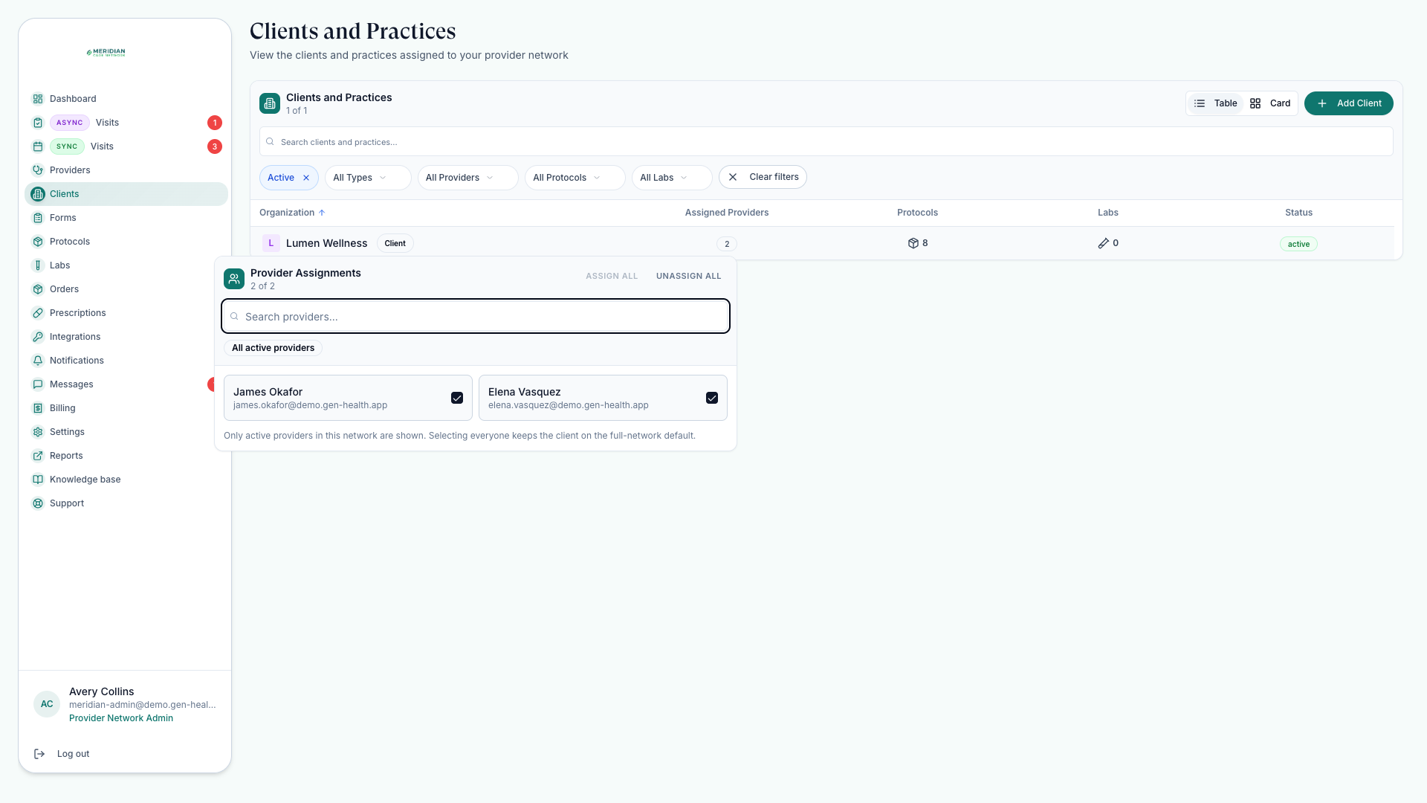Click Clear filters

tap(763, 177)
